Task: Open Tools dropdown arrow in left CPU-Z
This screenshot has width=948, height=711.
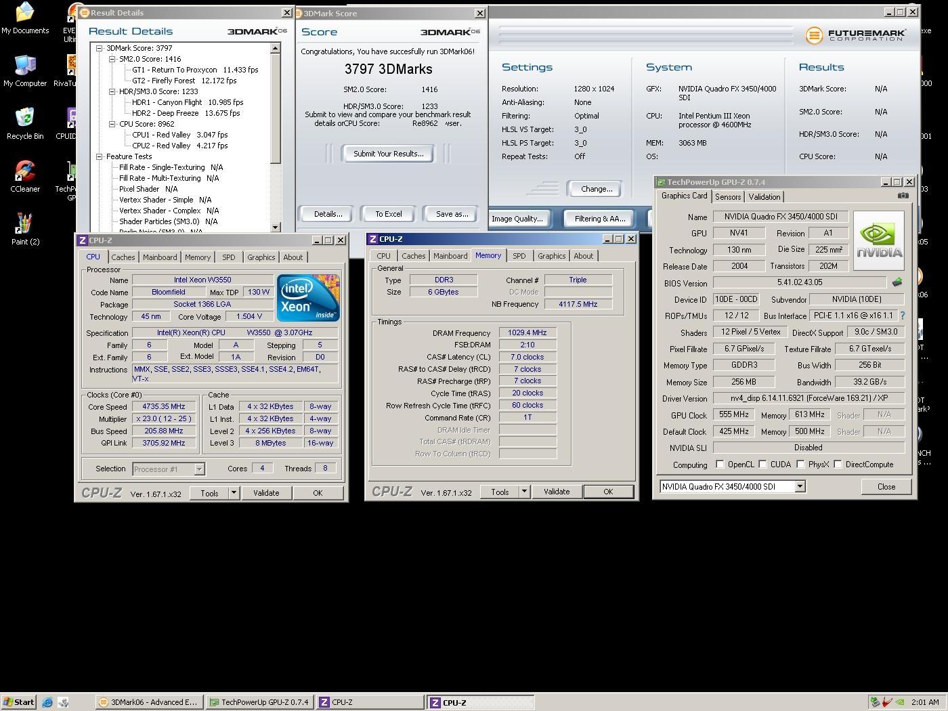Action: click(x=234, y=493)
